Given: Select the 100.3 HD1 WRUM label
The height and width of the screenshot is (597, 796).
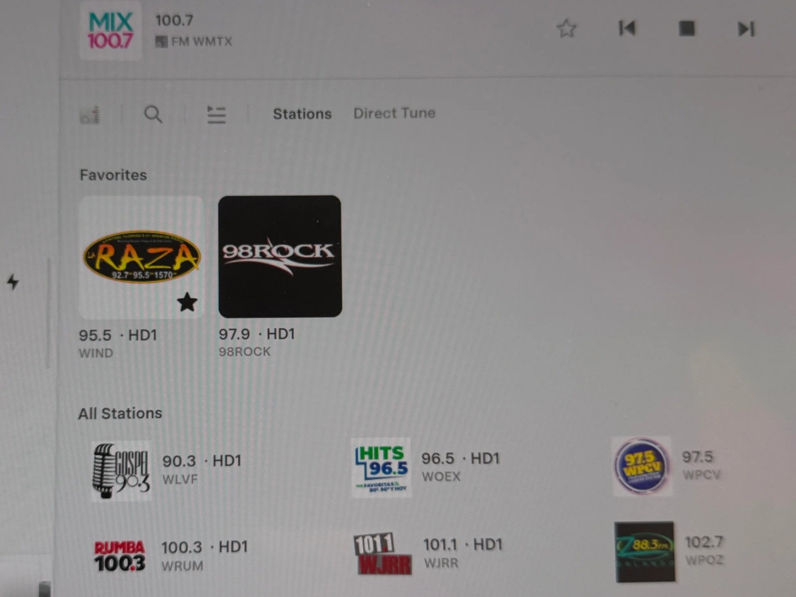Looking at the screenshot, I should 204,556.
